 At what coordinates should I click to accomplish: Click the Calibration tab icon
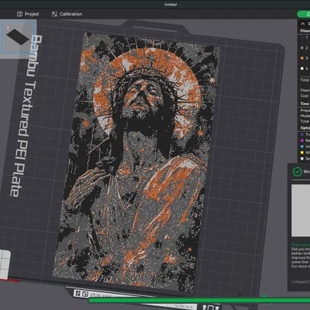(54, 14)
